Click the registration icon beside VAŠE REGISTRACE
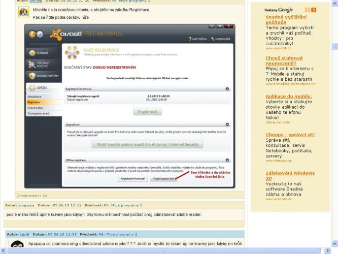This screenshot has height=254, width=338. point(72,52)
